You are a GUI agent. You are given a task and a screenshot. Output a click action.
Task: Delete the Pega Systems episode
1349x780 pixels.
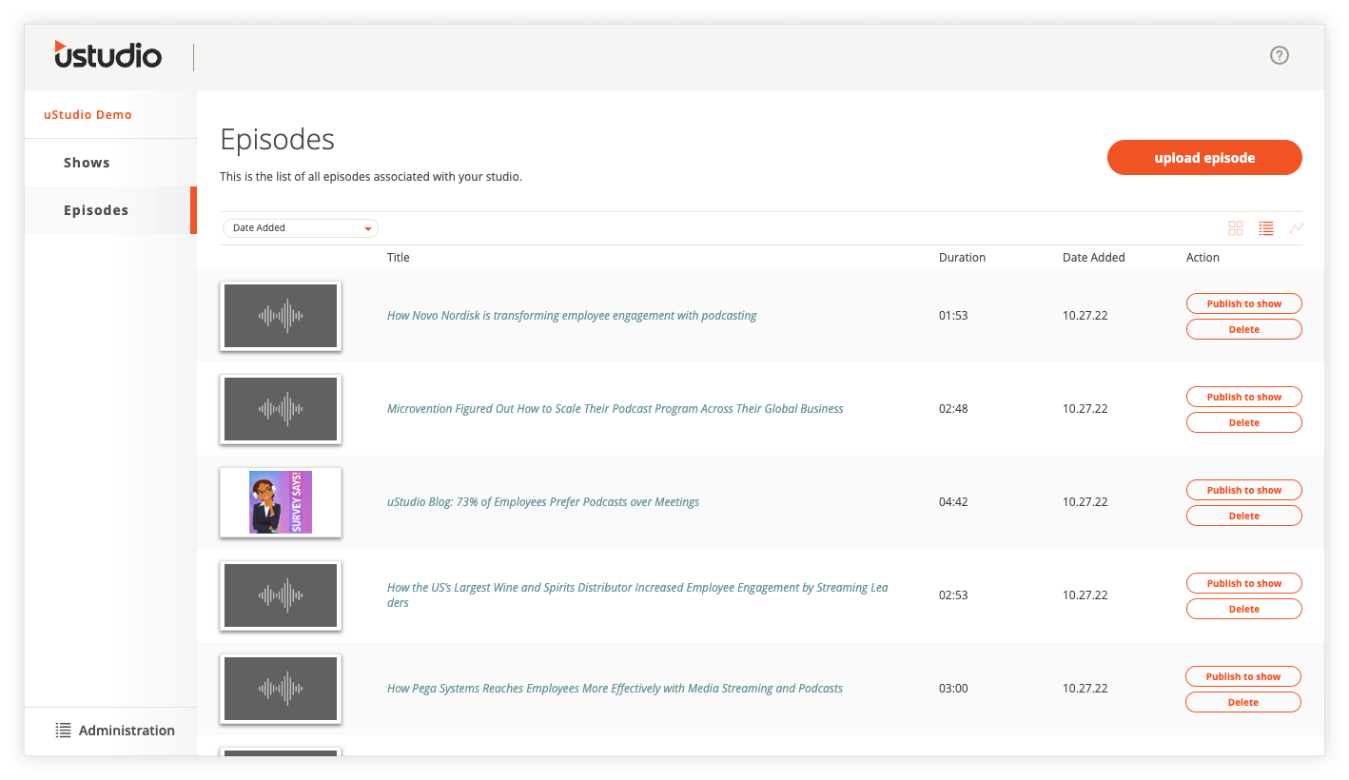[1243, 702]
